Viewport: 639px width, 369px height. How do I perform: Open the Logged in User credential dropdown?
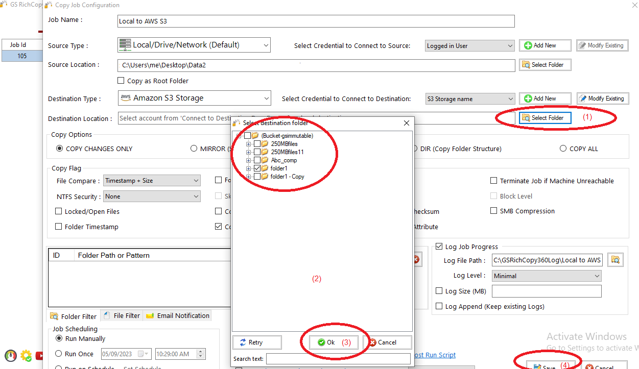click(470, 46)
